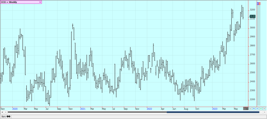The width and height of the screenshot is (267, 119).
Task: Click the red bar-spacing icon in the lower-right icon row
Action: point(250,109)
